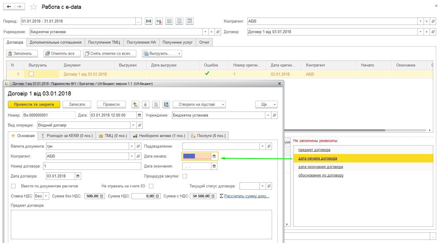Expand Валюта документа dropdown
Screen dimensions: 440x243
click(132, 146)
